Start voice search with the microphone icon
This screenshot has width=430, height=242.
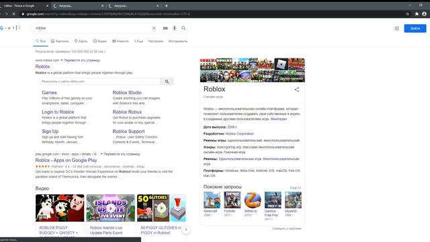click(x=175, y=28)
